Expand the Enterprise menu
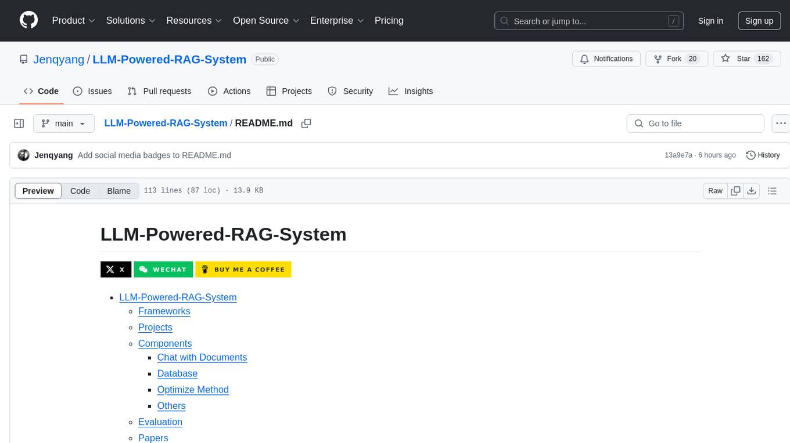The width and height of the screenshot is (790, 443). [x=337, y=20]
